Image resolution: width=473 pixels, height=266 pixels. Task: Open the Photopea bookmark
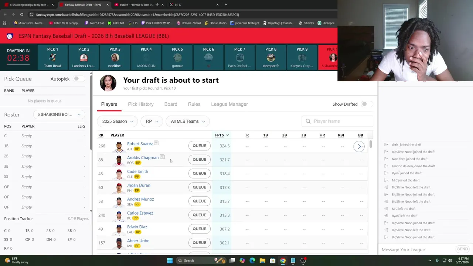point(326,23)
